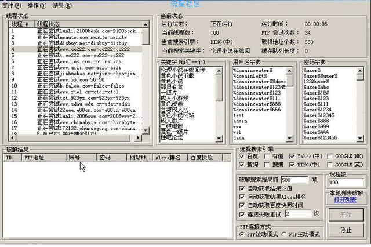
Task: Click left arrow of thread list horizontal scrollbar
Action: pos(12,137)
